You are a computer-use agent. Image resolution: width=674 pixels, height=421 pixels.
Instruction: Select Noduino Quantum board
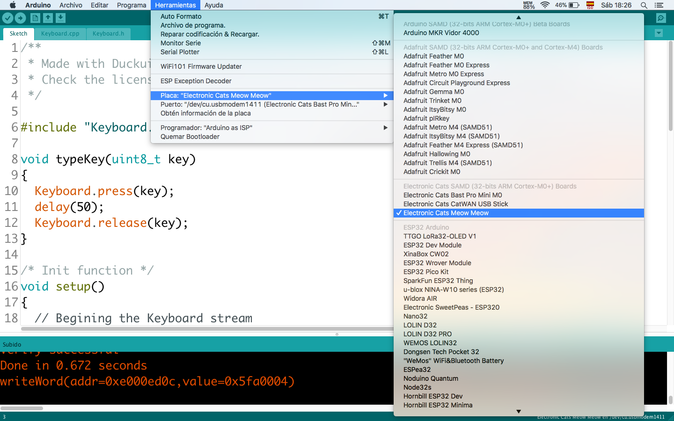click(519, 378)
